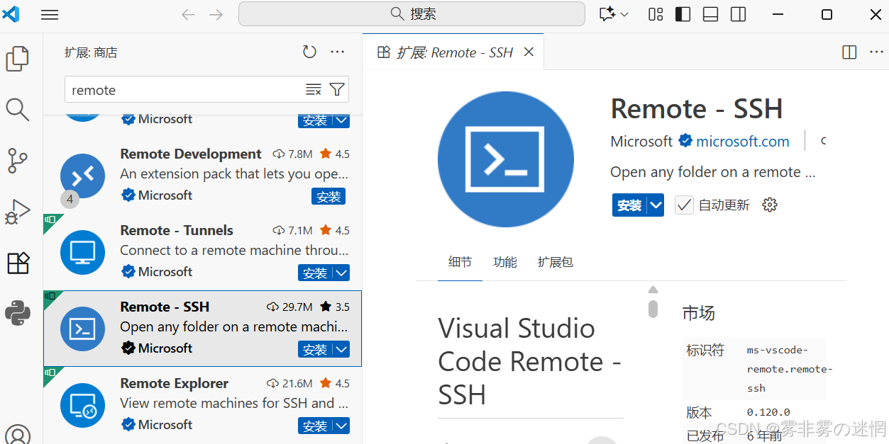Click the details page scrollbar thumb

(x=653, y=309)
